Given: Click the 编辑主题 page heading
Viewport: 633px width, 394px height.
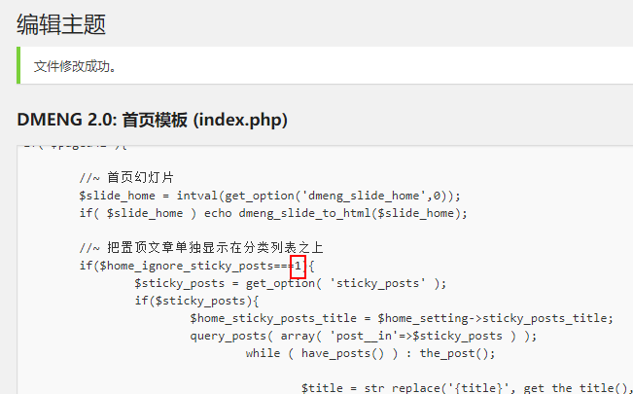Looking at the screenshot, I should (61, 24).
